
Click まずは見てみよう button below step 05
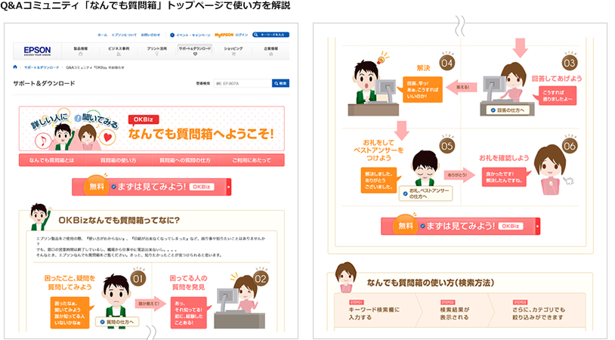coord(460,226)
